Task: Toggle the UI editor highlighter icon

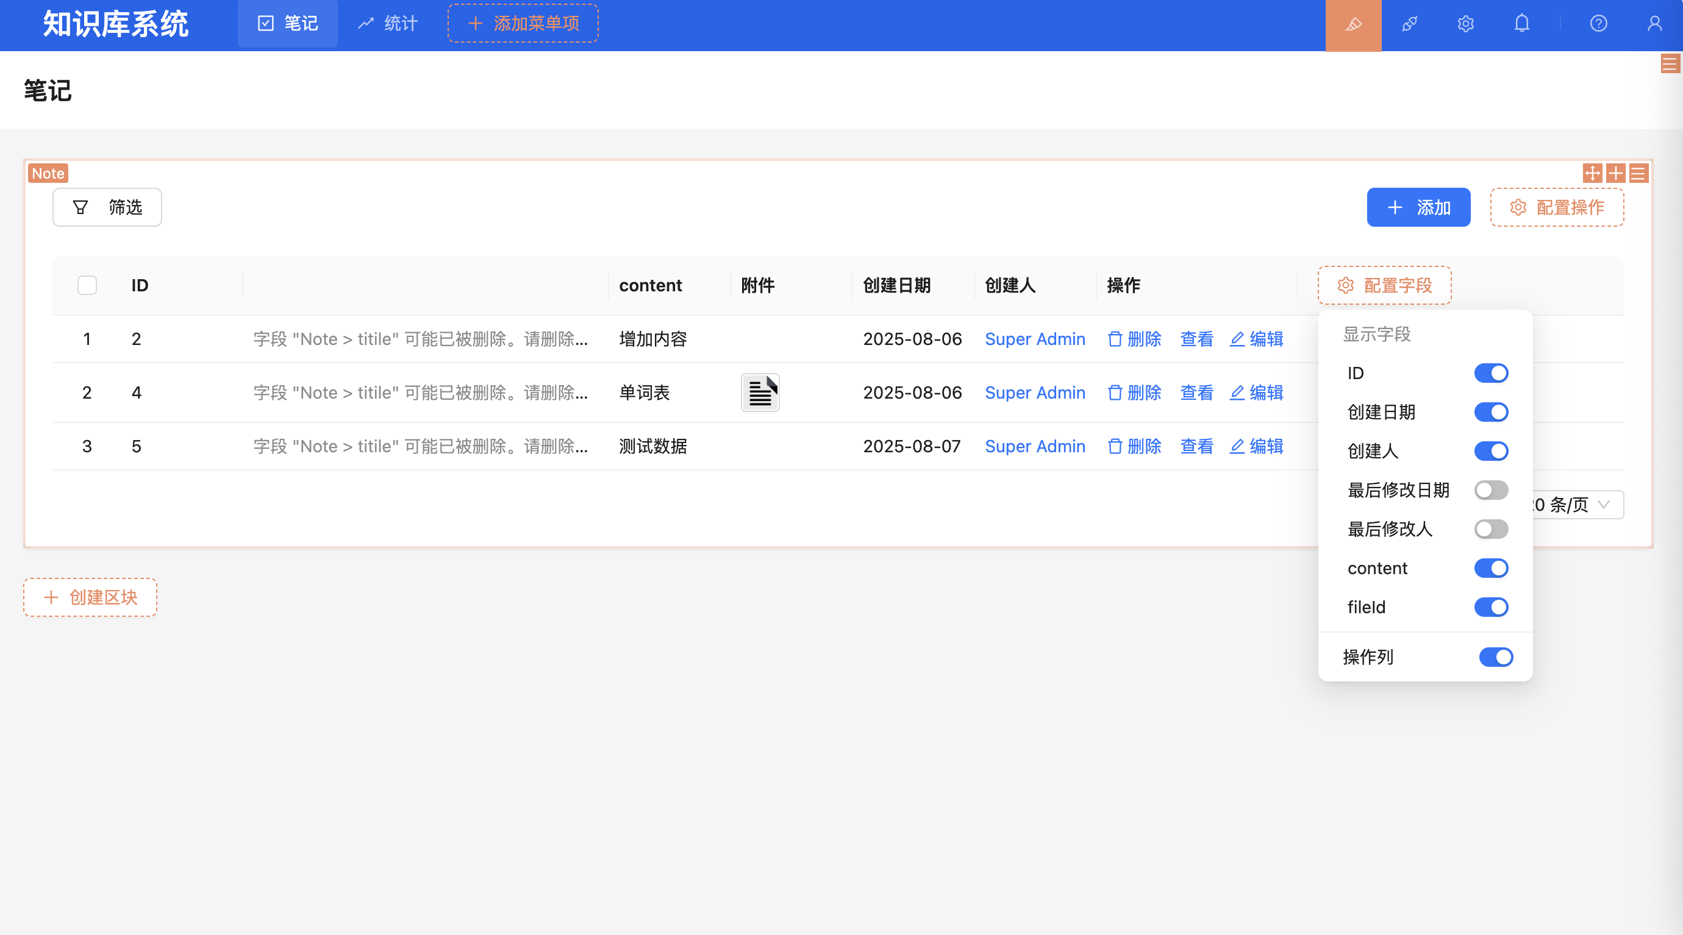Action: pos(1353,25)
